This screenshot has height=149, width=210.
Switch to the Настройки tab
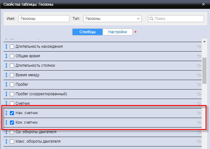[117, 32]
